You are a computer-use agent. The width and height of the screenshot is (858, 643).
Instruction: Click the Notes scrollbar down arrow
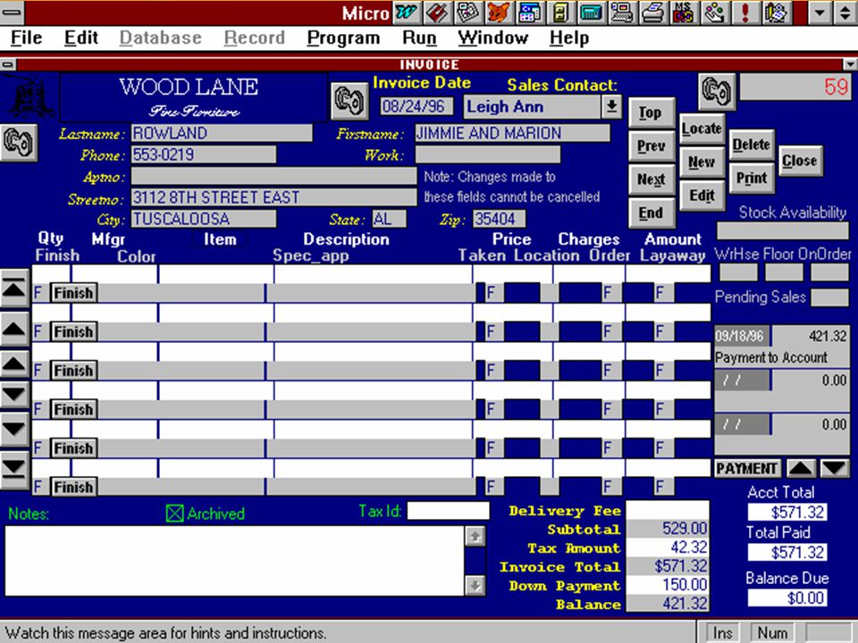coord(475,586)
